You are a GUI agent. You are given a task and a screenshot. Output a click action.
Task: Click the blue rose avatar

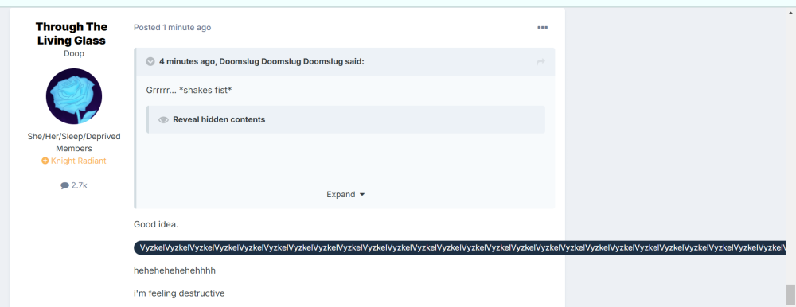[74, 96]
